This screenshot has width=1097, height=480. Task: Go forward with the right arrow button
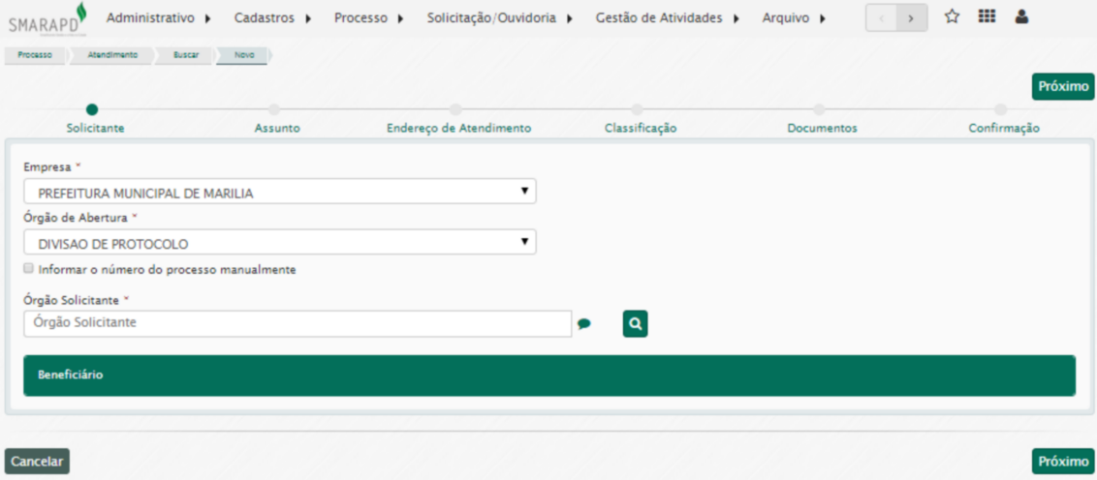pos(911,18)
